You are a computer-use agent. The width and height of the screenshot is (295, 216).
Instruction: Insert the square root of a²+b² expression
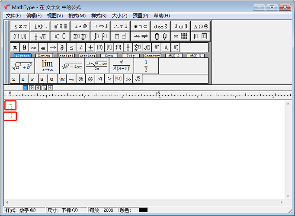[22, 66]
